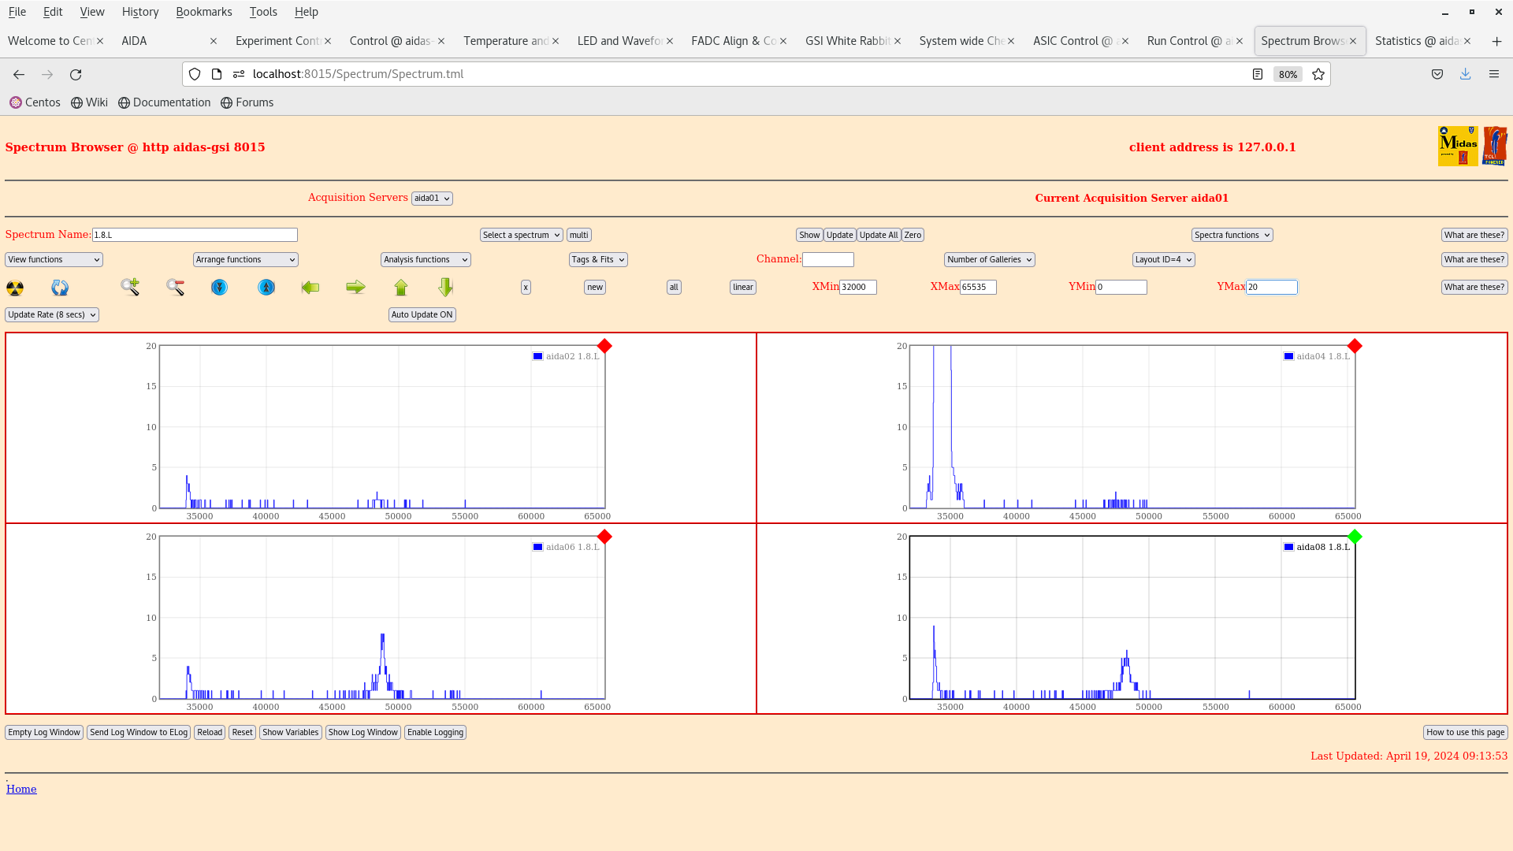
Task: Follow the Home link
Action: point(21,789)
